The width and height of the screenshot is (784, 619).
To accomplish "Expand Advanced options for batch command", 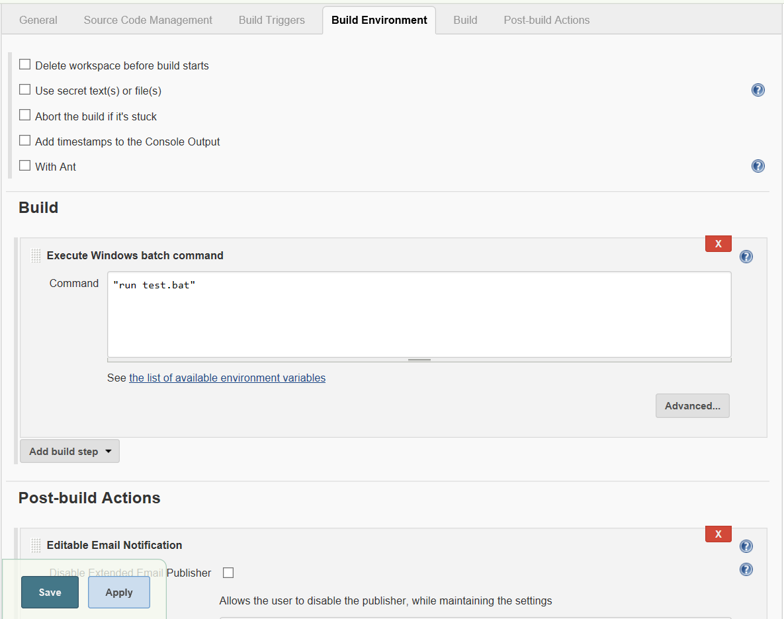I will coord(692,406).
